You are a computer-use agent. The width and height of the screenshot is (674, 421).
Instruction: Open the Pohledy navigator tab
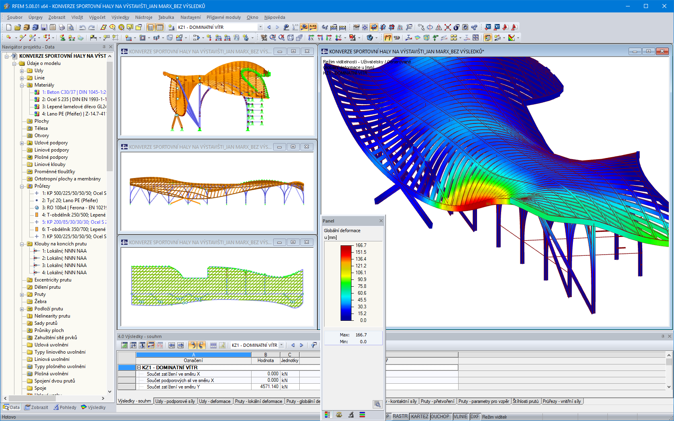65,407
